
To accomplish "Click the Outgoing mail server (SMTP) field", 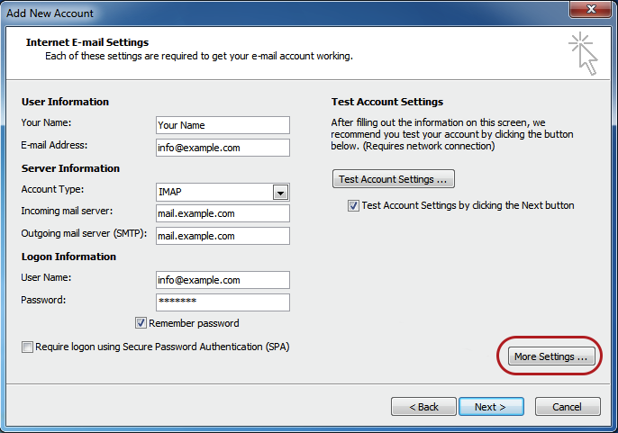I will coord(223,236).
